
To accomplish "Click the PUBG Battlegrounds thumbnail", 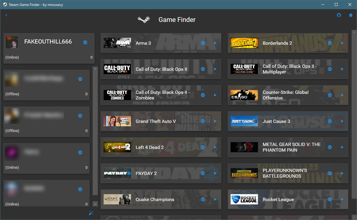I will (x=244, y=173).
